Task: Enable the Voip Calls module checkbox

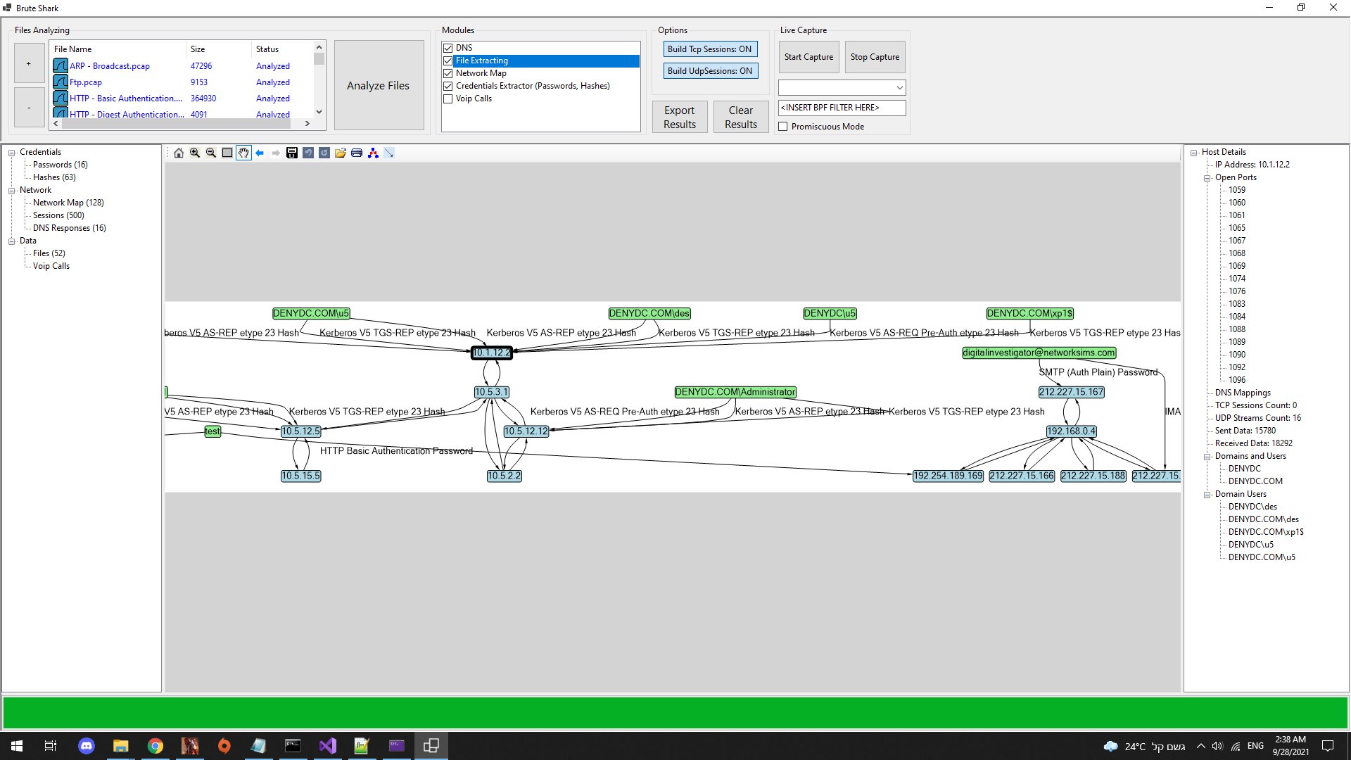Action: [x=448, y=99]
